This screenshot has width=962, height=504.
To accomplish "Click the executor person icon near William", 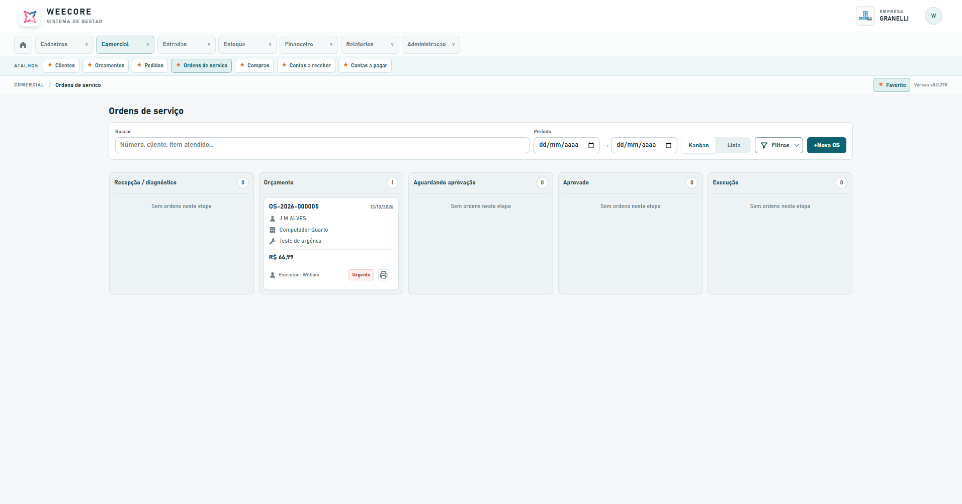I will coord(273,275).
